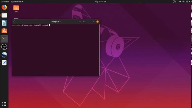Viewport: 192px width, 108px height.
Task: Open the battery status icon
Action: click(187, 1)
